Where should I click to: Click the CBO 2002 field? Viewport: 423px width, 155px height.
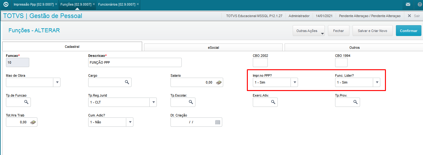point(260,62)
